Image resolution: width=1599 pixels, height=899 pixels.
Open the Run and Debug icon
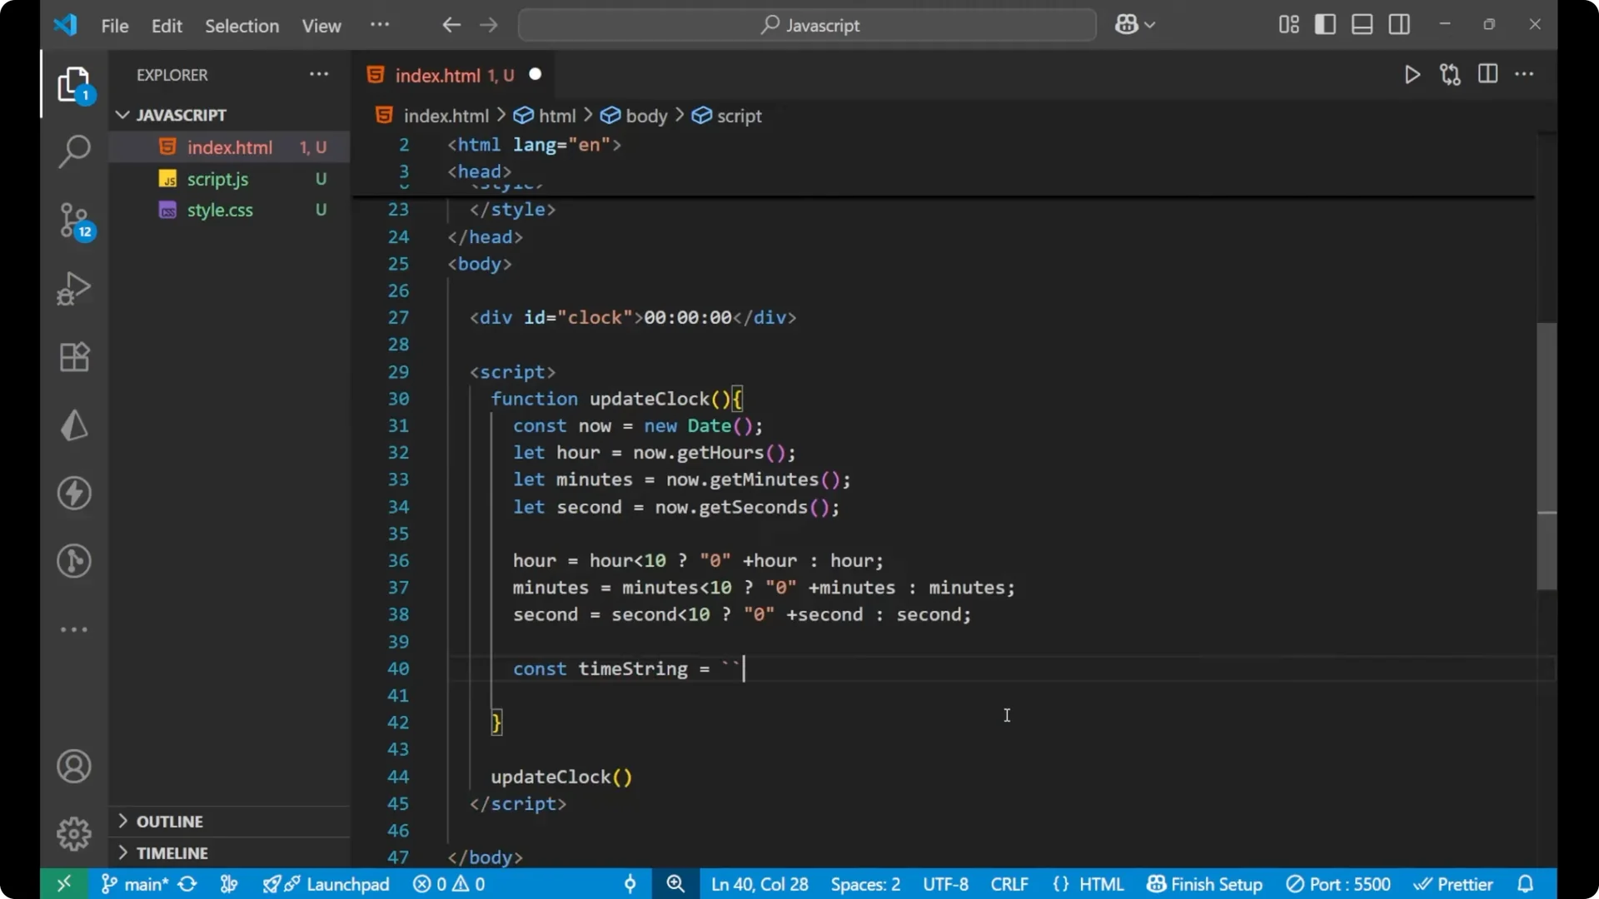tap(73, 288)
